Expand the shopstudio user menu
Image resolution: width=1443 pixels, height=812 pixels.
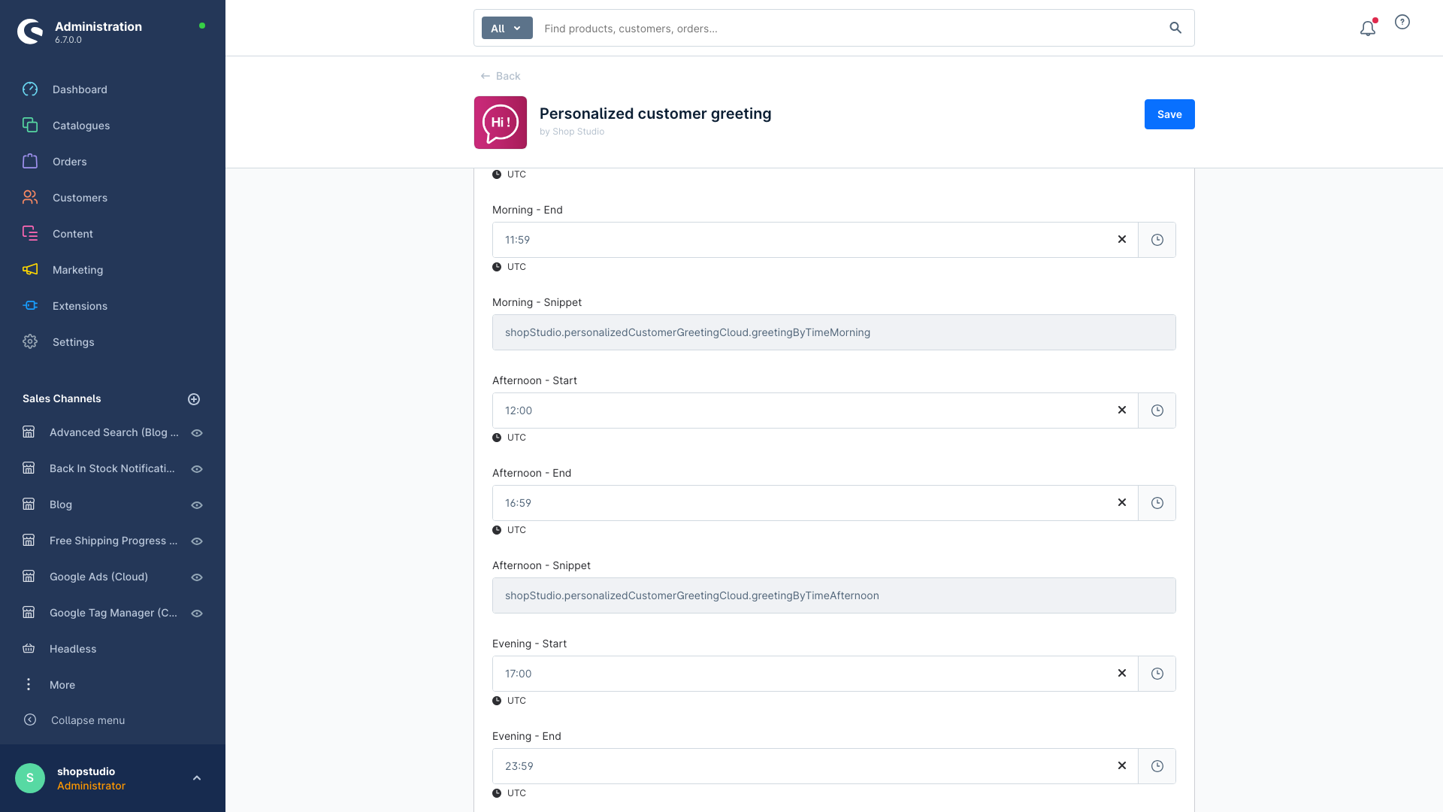tap(197, 778)
